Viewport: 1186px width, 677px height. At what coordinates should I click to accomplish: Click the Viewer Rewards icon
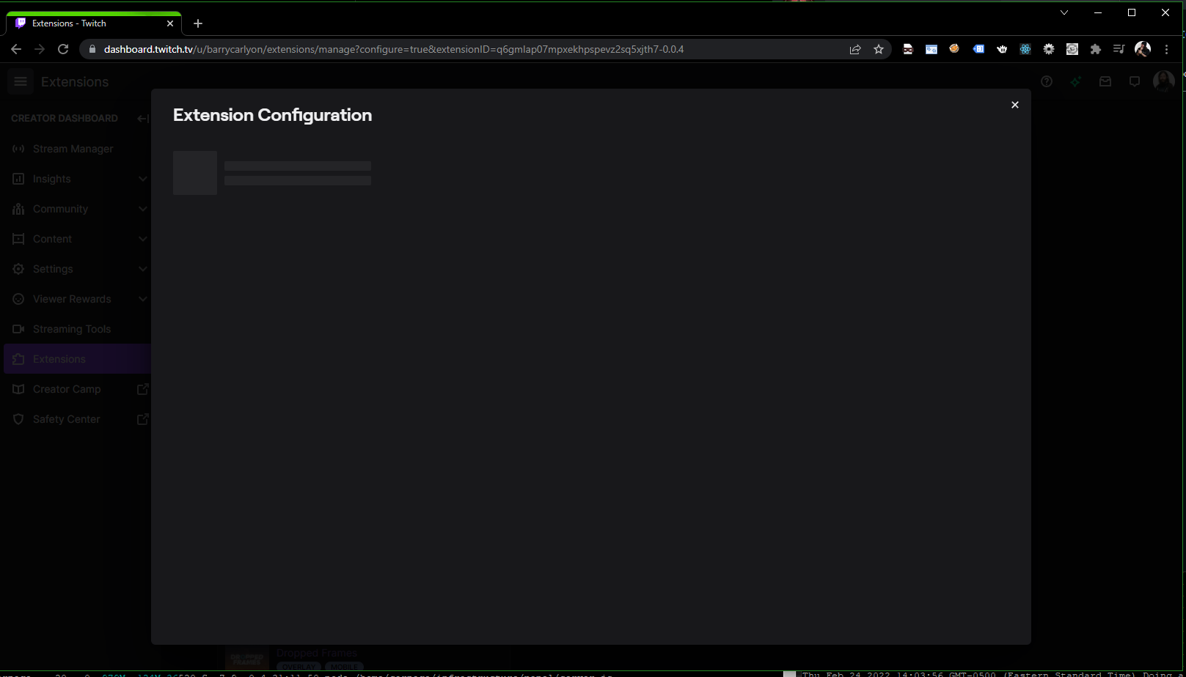tap(18, 299)
